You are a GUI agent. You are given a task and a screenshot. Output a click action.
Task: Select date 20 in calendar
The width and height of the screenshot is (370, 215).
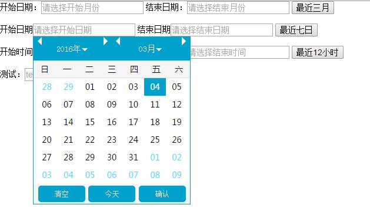[x=46, y=140]
